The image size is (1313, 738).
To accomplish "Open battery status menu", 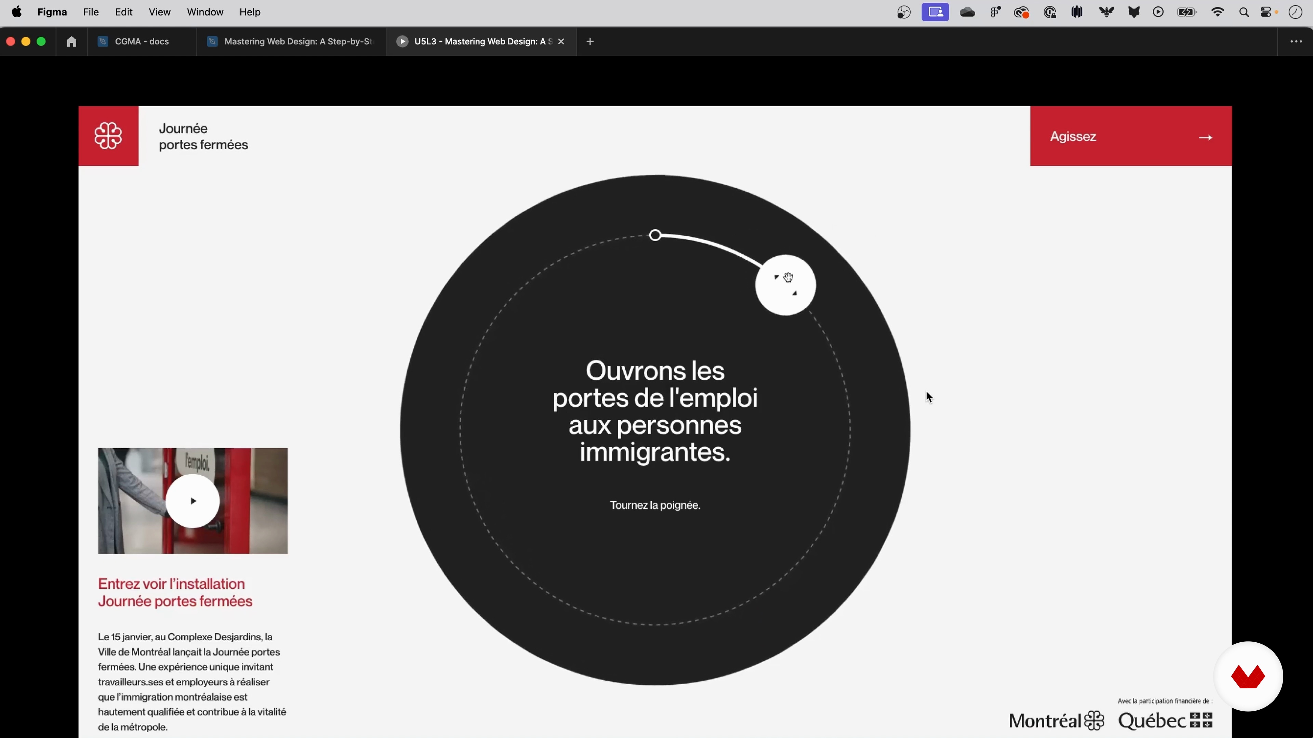I will click(1187, 12).
